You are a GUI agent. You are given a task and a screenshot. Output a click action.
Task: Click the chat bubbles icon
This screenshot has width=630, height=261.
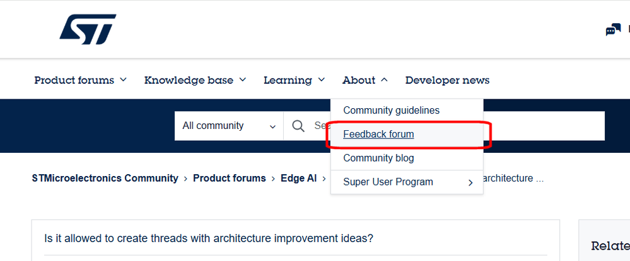[612, 30]
